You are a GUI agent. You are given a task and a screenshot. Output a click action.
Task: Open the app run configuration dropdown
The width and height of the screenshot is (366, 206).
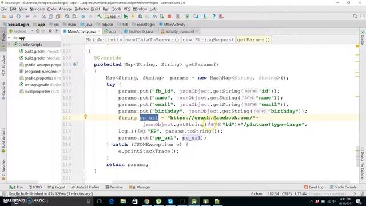click(x=113, y=17)
